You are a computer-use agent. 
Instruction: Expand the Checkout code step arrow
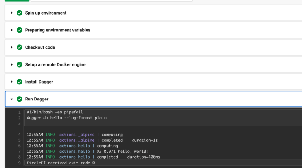tap(12, 47)
